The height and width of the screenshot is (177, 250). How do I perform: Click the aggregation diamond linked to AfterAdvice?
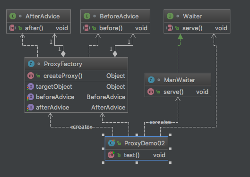point(63,54)
